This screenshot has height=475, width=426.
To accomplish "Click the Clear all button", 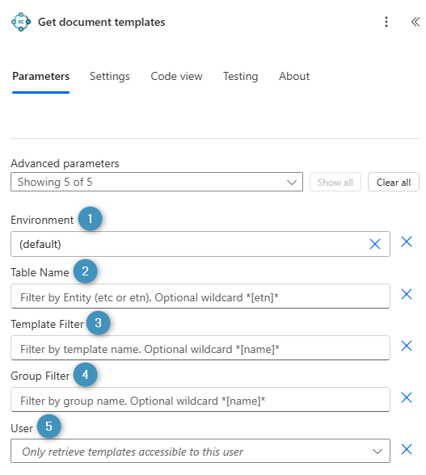I will tap(393, 182).
